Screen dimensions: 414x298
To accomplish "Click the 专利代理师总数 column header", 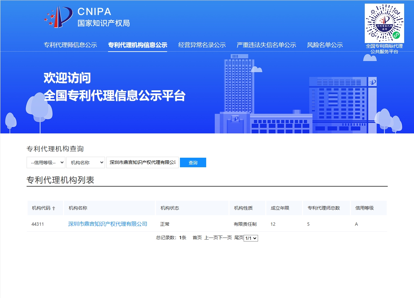I will (323, 208).
